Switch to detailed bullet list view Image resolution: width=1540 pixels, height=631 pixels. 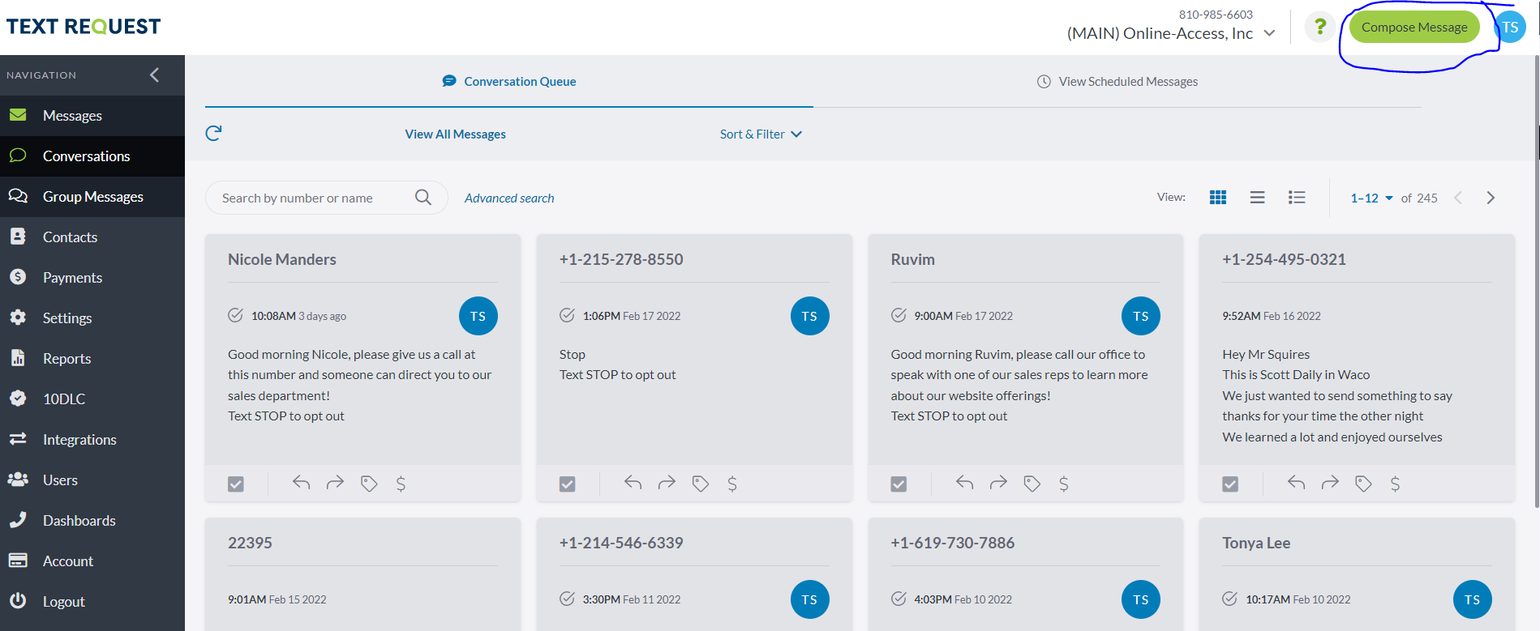coord(1297,198)
